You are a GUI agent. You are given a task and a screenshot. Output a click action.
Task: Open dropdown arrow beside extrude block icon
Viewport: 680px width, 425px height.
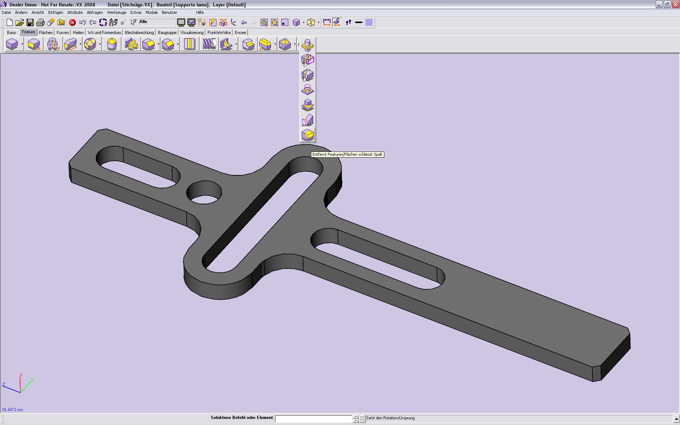[22, 45]
